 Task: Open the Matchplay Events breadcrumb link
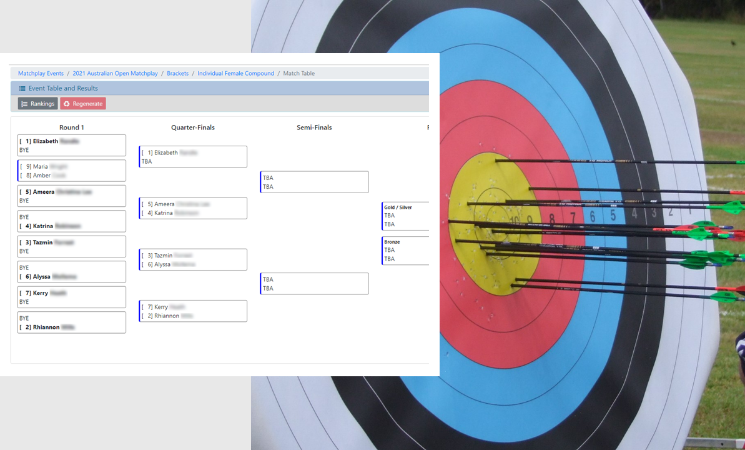coord(41,74)
